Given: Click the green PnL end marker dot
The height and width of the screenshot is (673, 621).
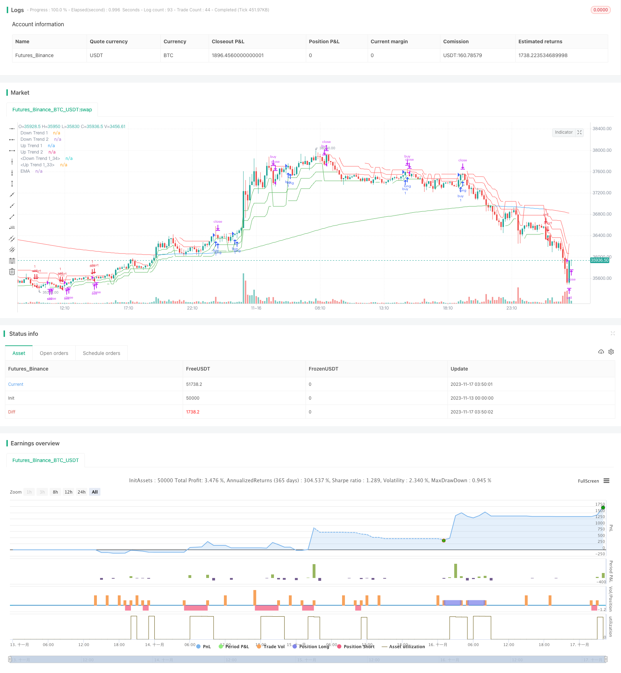Looking at the screenshot, I should [x=603, y=508].
